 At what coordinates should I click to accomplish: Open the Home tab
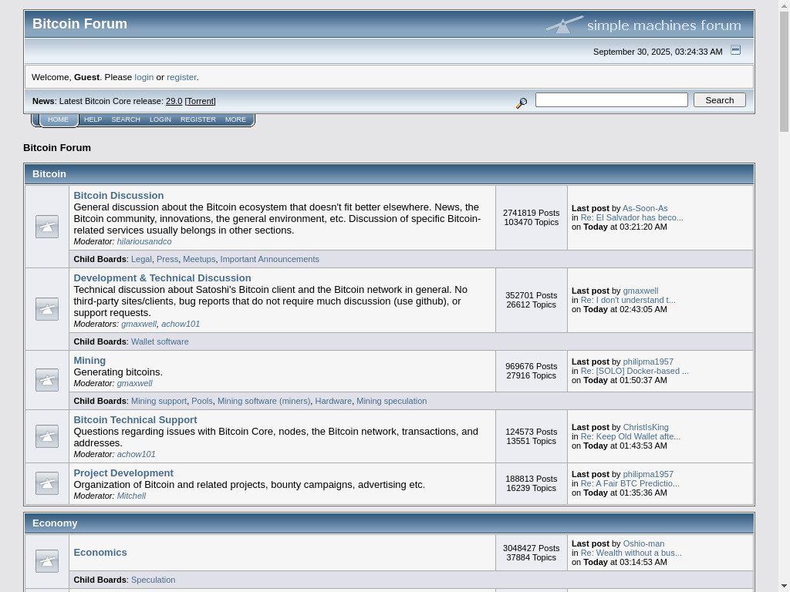(x=58, y=119)
